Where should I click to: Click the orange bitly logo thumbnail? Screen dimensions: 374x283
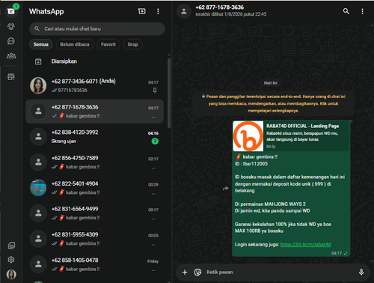tap(248, 136)
